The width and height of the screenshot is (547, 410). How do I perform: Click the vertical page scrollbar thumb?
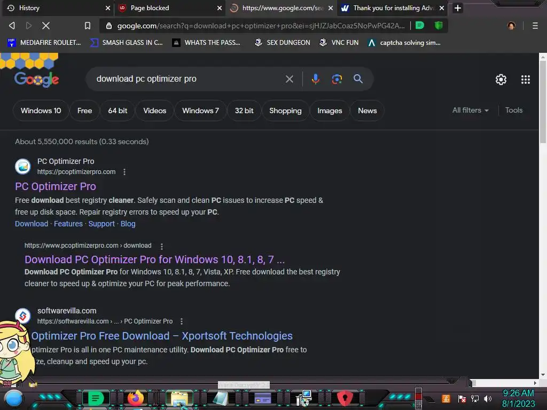coord(543,101)
